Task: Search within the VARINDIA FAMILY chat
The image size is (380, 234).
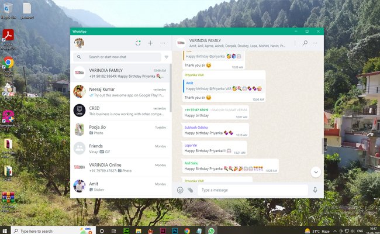Action: pyautogui.click(x=305, y=43)
